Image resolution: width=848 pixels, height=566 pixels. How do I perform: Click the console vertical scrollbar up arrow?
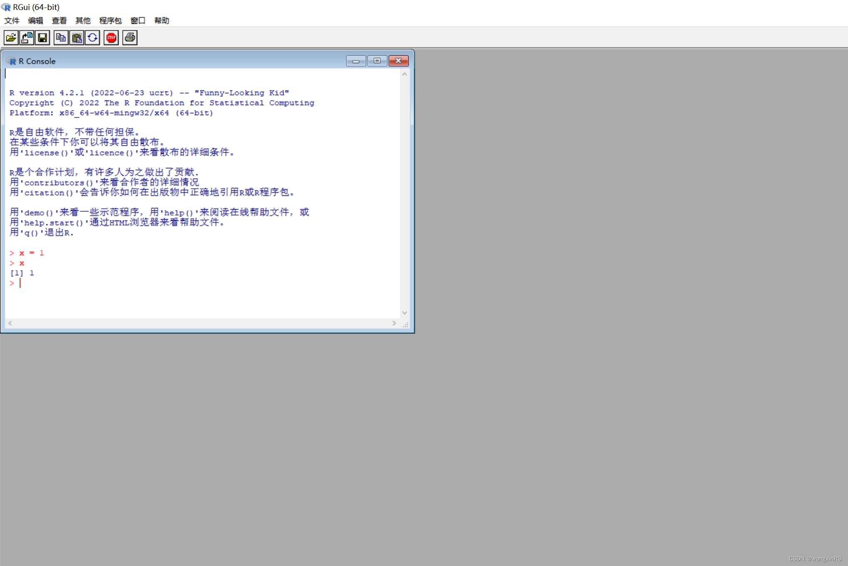(404, 74)
